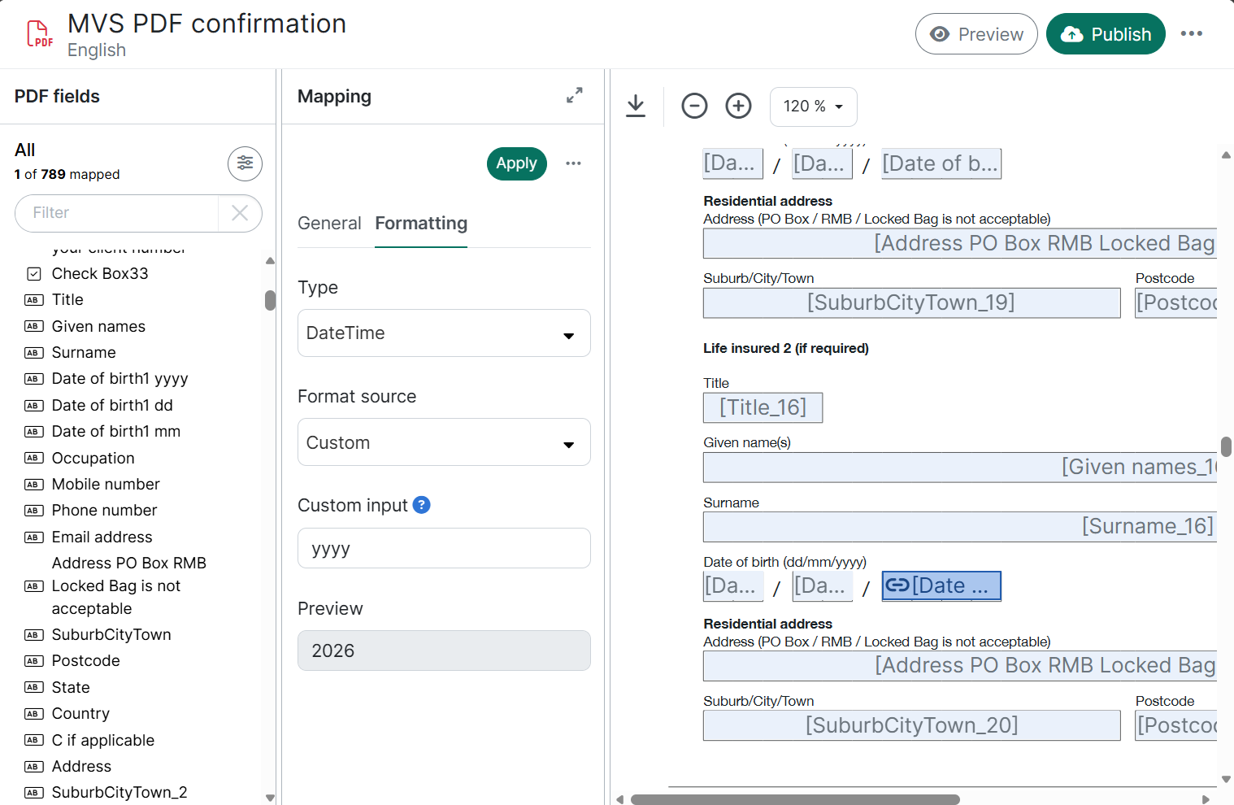
Task: Open the header more options menu
Action: 1191,33
